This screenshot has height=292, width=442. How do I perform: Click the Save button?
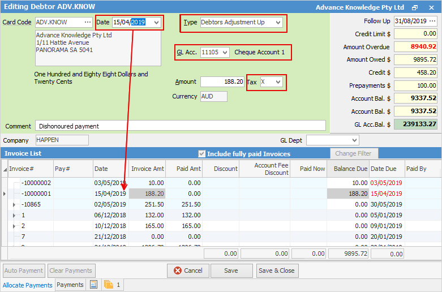(231, 270)
